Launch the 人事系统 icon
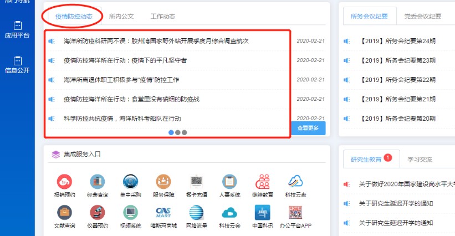Image resolution: width=455 pixels, height=236 pixels. [229, 182]
